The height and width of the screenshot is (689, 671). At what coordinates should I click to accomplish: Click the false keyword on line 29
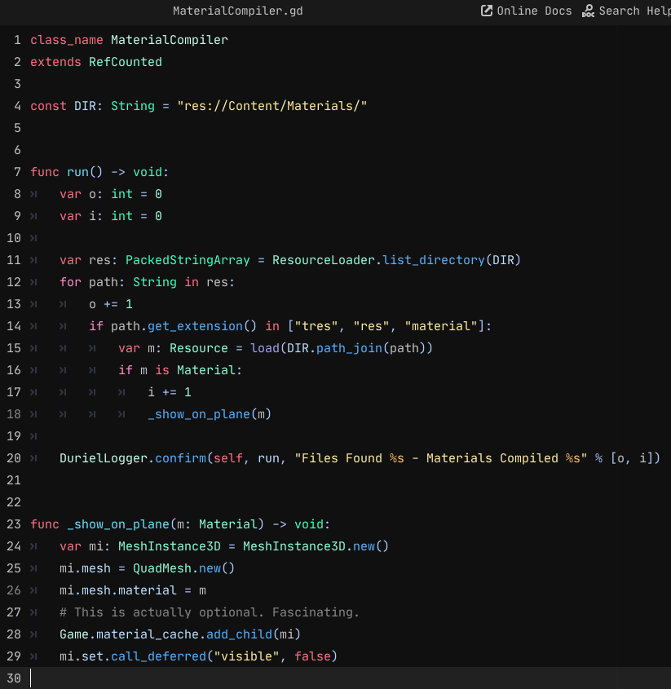coord(312,656)
